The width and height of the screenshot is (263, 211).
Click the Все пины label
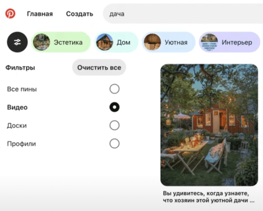pyautogui.click(x=22, y=89)
